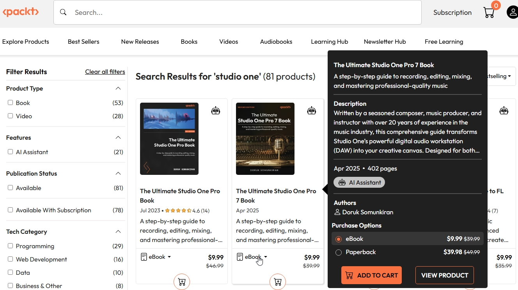Add Studio One Pro 7 Book to cart via round icon

pos(278,282)
